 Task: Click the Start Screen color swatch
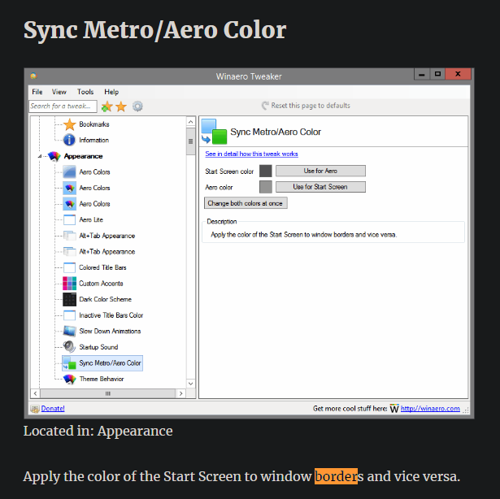coord(265,171)
